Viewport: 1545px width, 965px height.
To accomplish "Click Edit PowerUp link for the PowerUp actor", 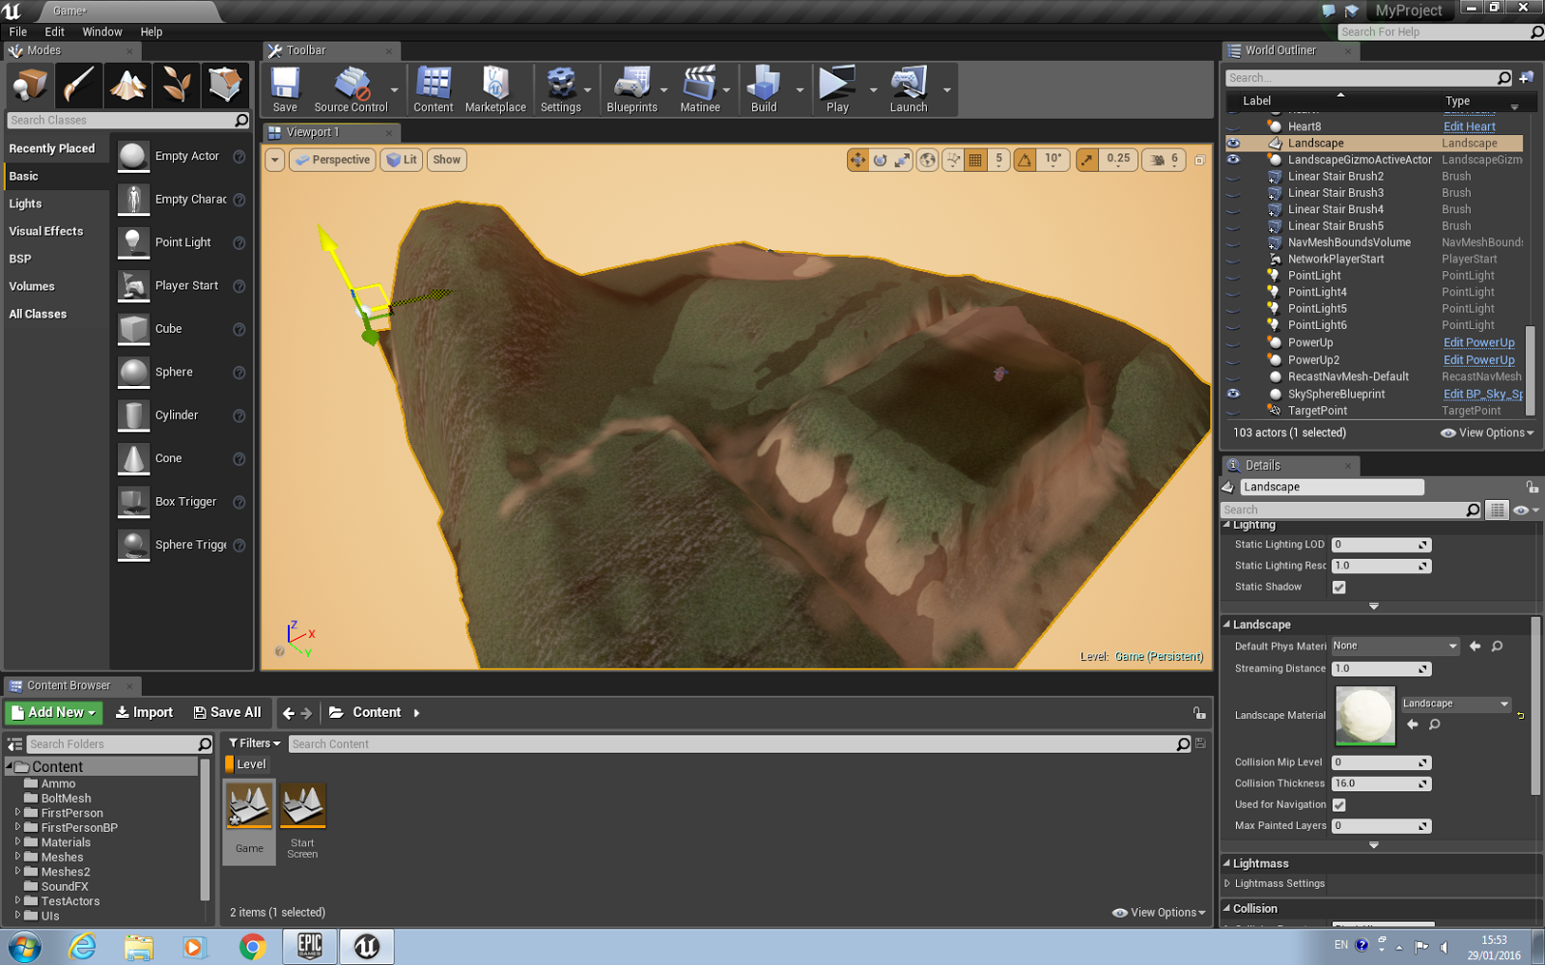I will pyautogui.click(x=1478, y=342).
